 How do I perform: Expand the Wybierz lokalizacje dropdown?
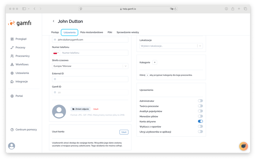coord(171,46)
